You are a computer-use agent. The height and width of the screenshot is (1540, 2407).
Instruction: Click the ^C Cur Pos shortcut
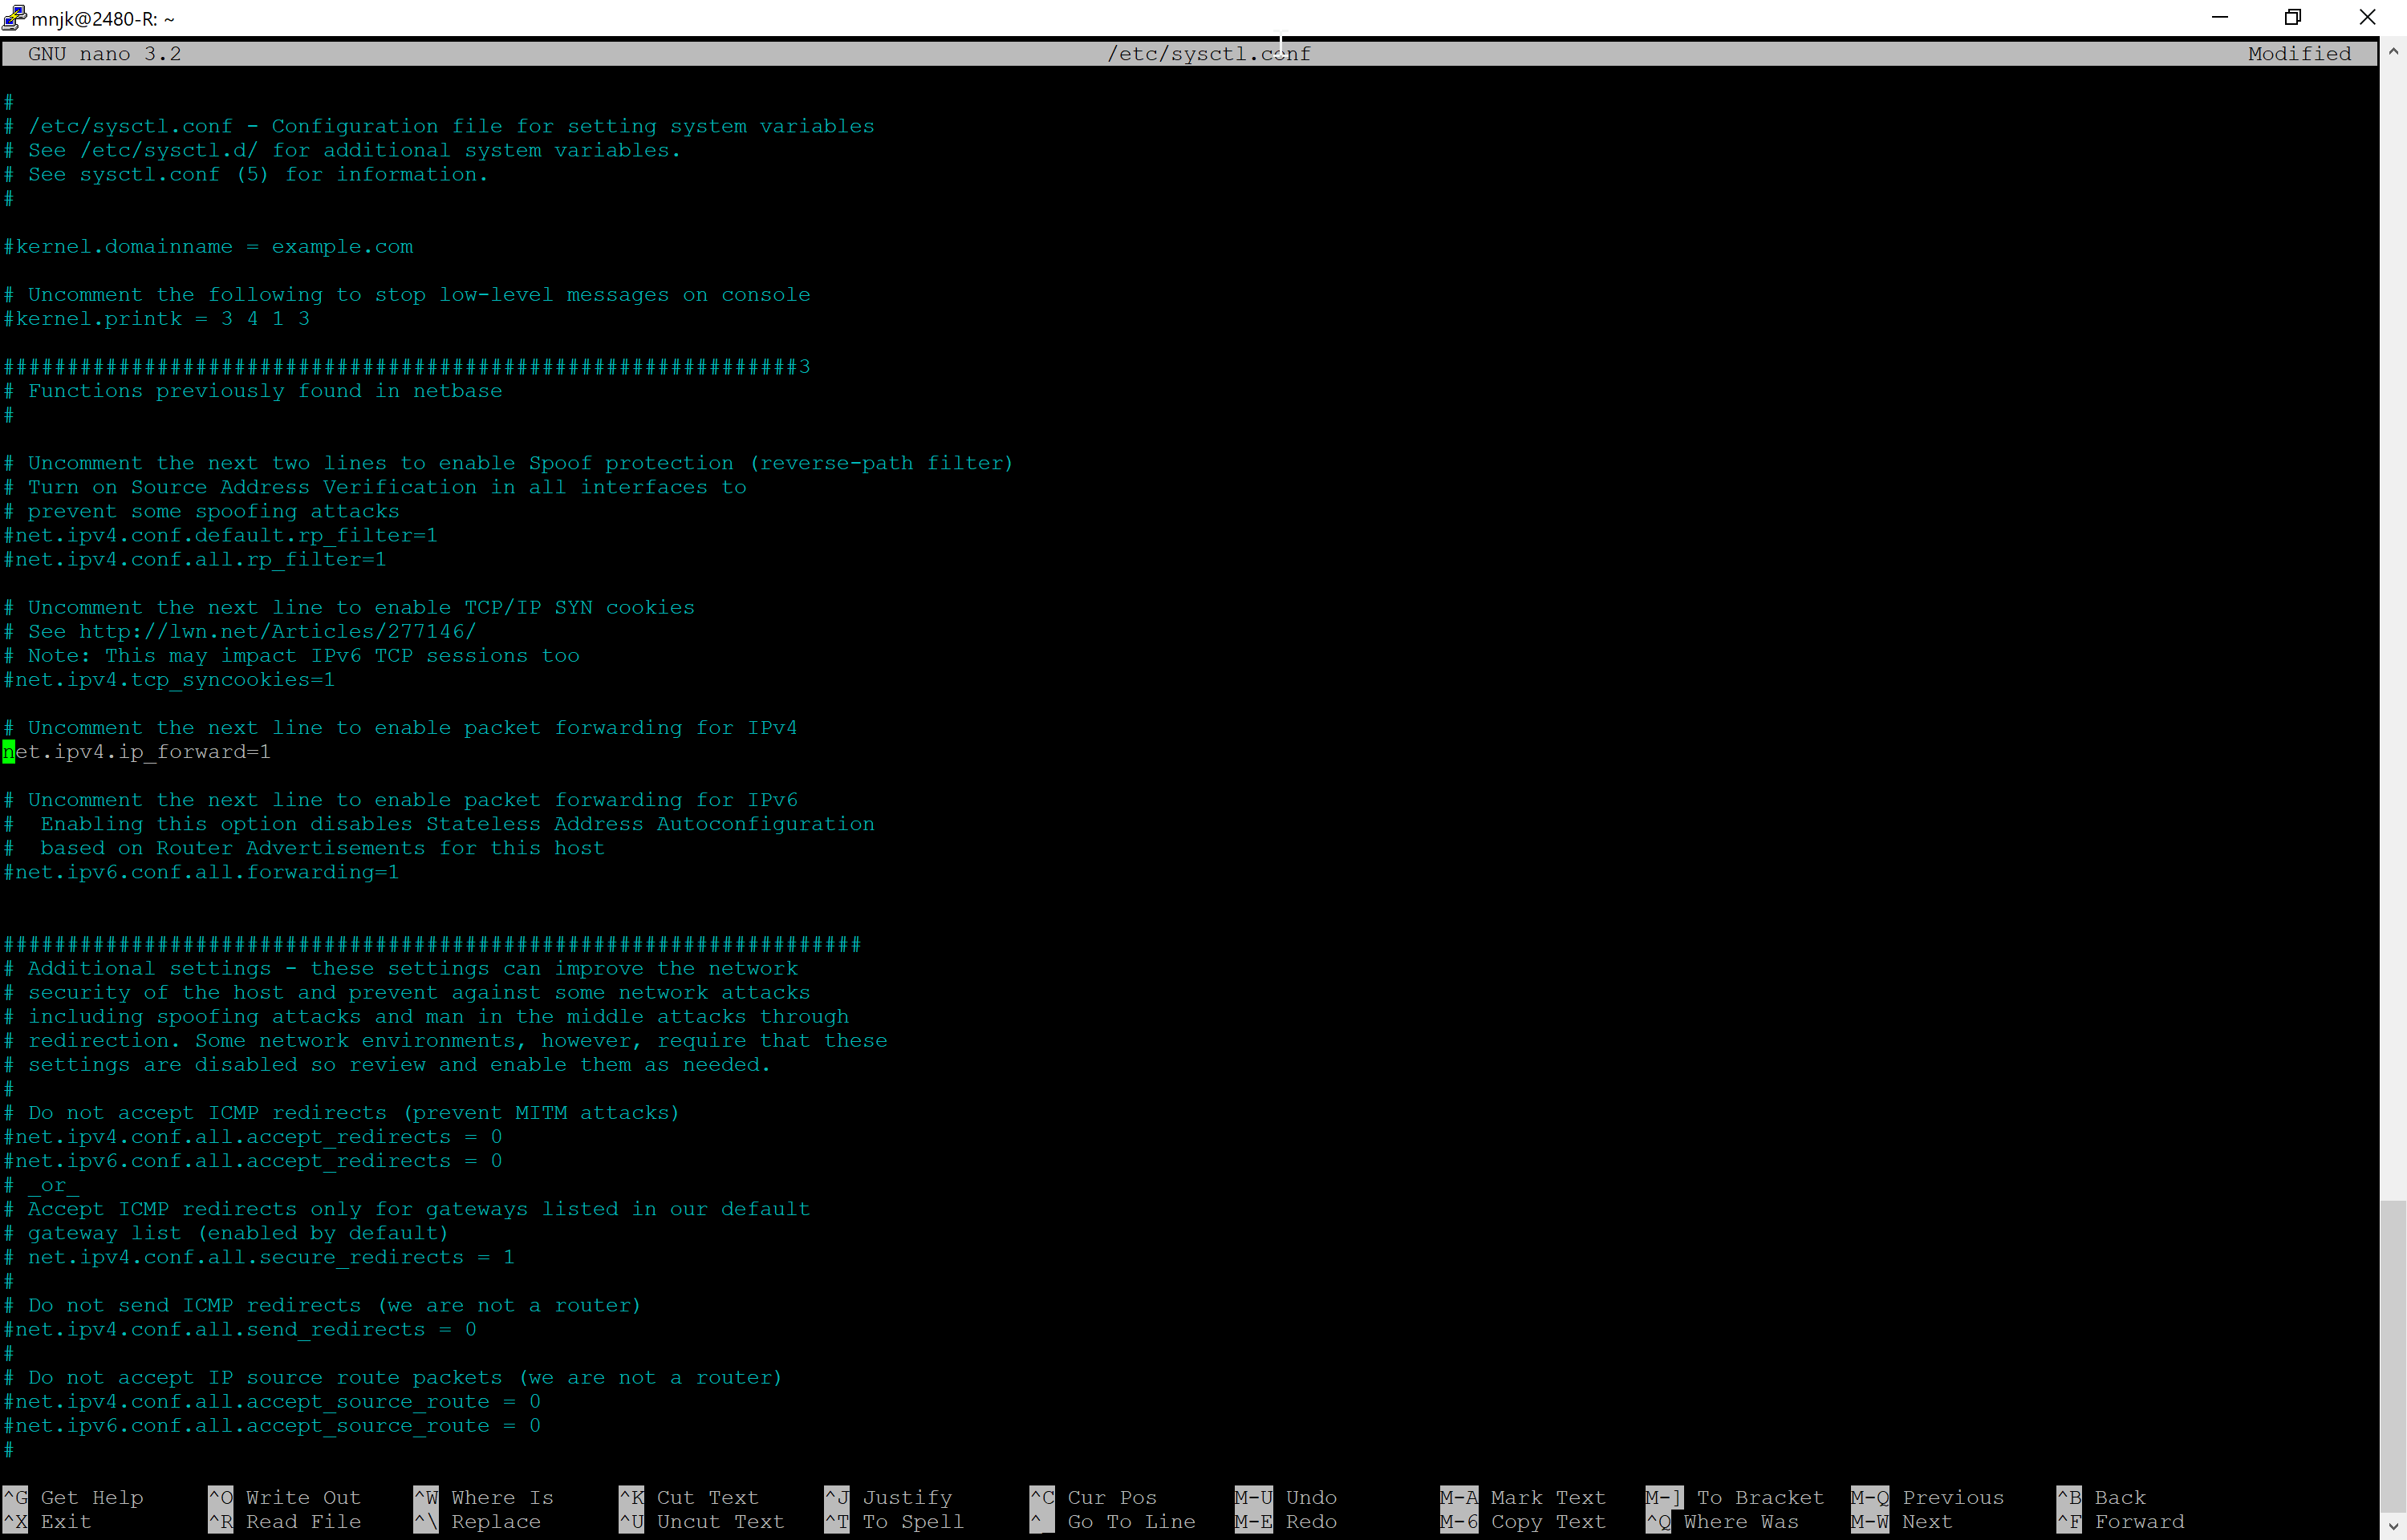pyautogui.click(x=1093, y=1497)
